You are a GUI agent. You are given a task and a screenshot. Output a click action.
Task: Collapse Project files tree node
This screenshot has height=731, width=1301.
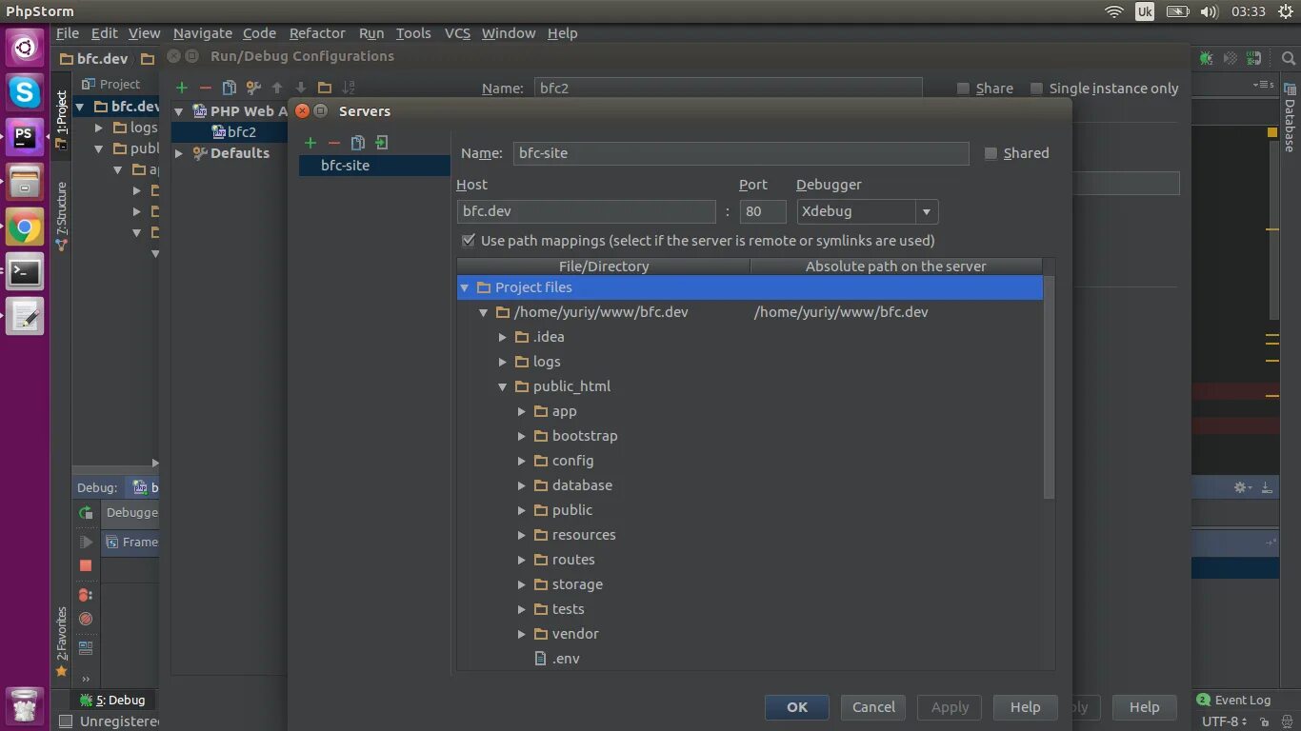[464, 287]
